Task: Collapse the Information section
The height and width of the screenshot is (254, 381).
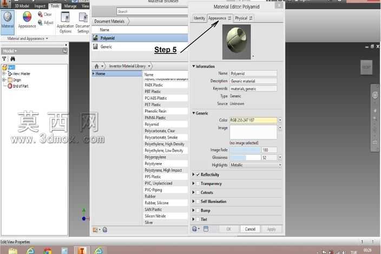Action: tap(194, 67)
